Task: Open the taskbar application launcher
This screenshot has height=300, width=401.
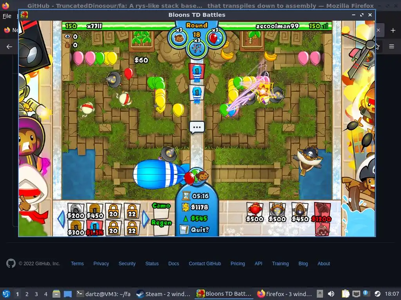Action: pyautogui.click(x=6, y=294)
